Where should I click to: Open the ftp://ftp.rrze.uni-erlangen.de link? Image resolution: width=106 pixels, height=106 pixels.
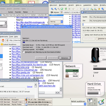point(28,75)
